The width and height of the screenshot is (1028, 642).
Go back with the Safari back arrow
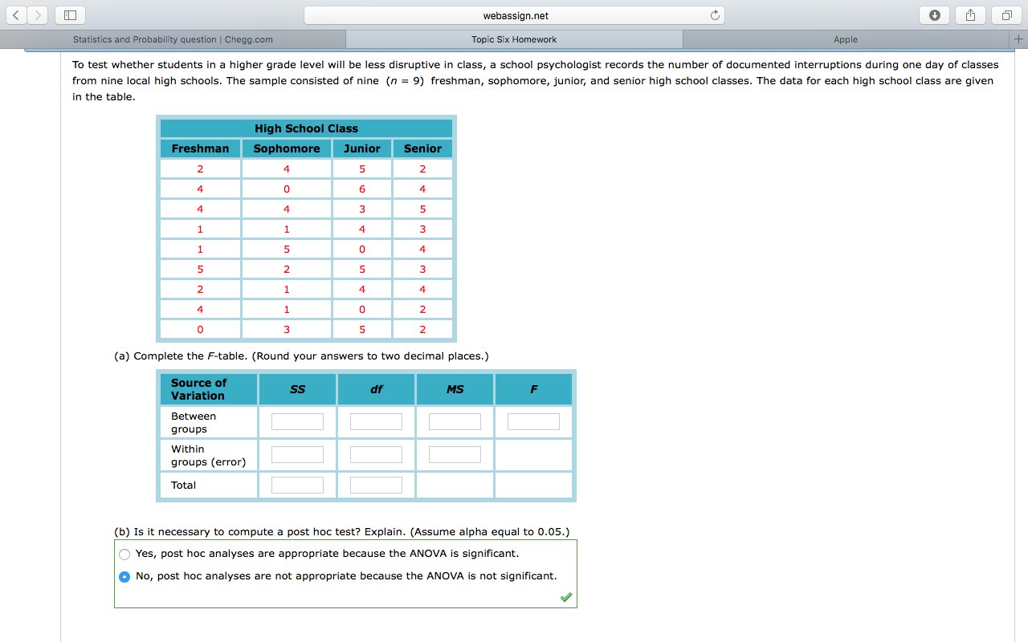[x=15, y=15]
